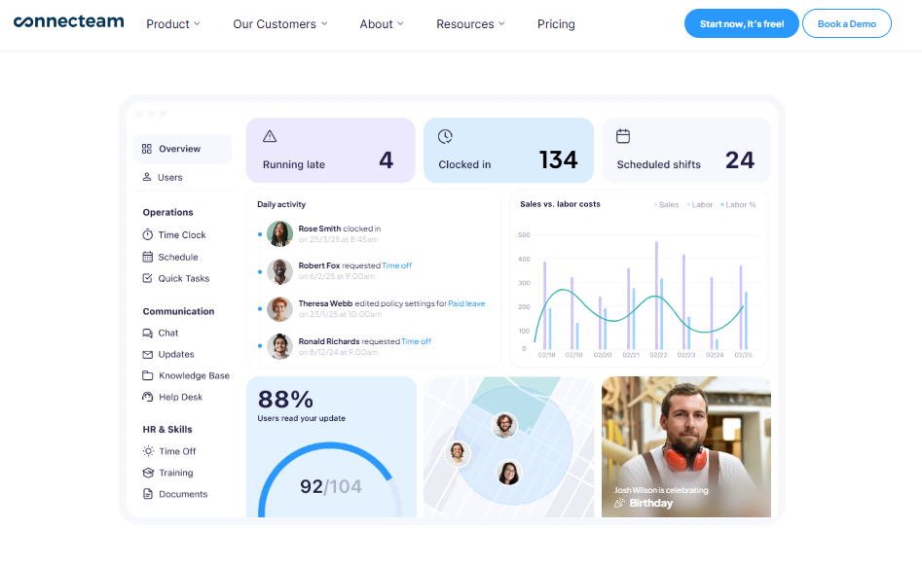
Task: Expand the Resources dropdown menu
Action: point(470,24)
